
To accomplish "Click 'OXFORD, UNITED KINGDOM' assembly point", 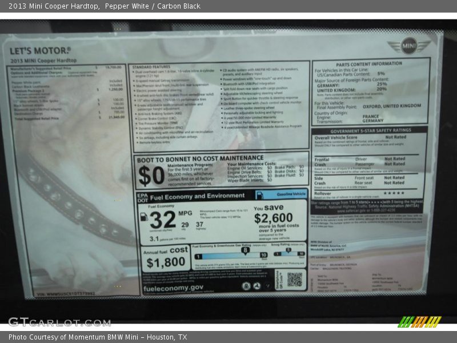I will coord(392,106).
